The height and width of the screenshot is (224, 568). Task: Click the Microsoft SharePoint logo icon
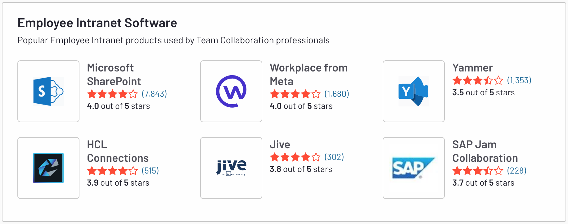[48, 91]
